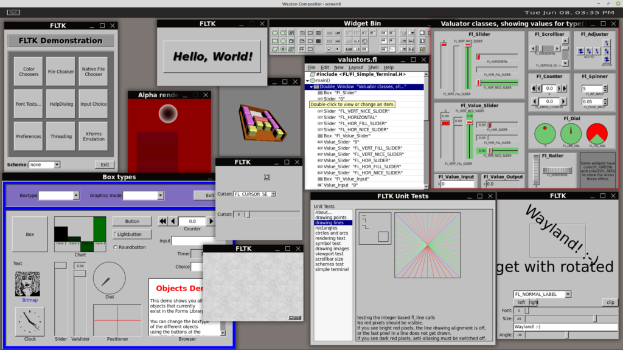Click double-left arrow on Fl_Counter
The image size is (623, 350).
click(534, 89)
